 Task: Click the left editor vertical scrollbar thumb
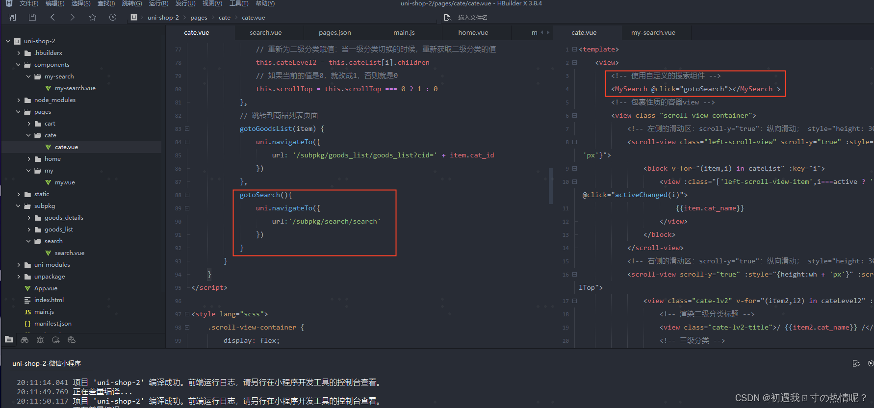[x=550, y=186]
